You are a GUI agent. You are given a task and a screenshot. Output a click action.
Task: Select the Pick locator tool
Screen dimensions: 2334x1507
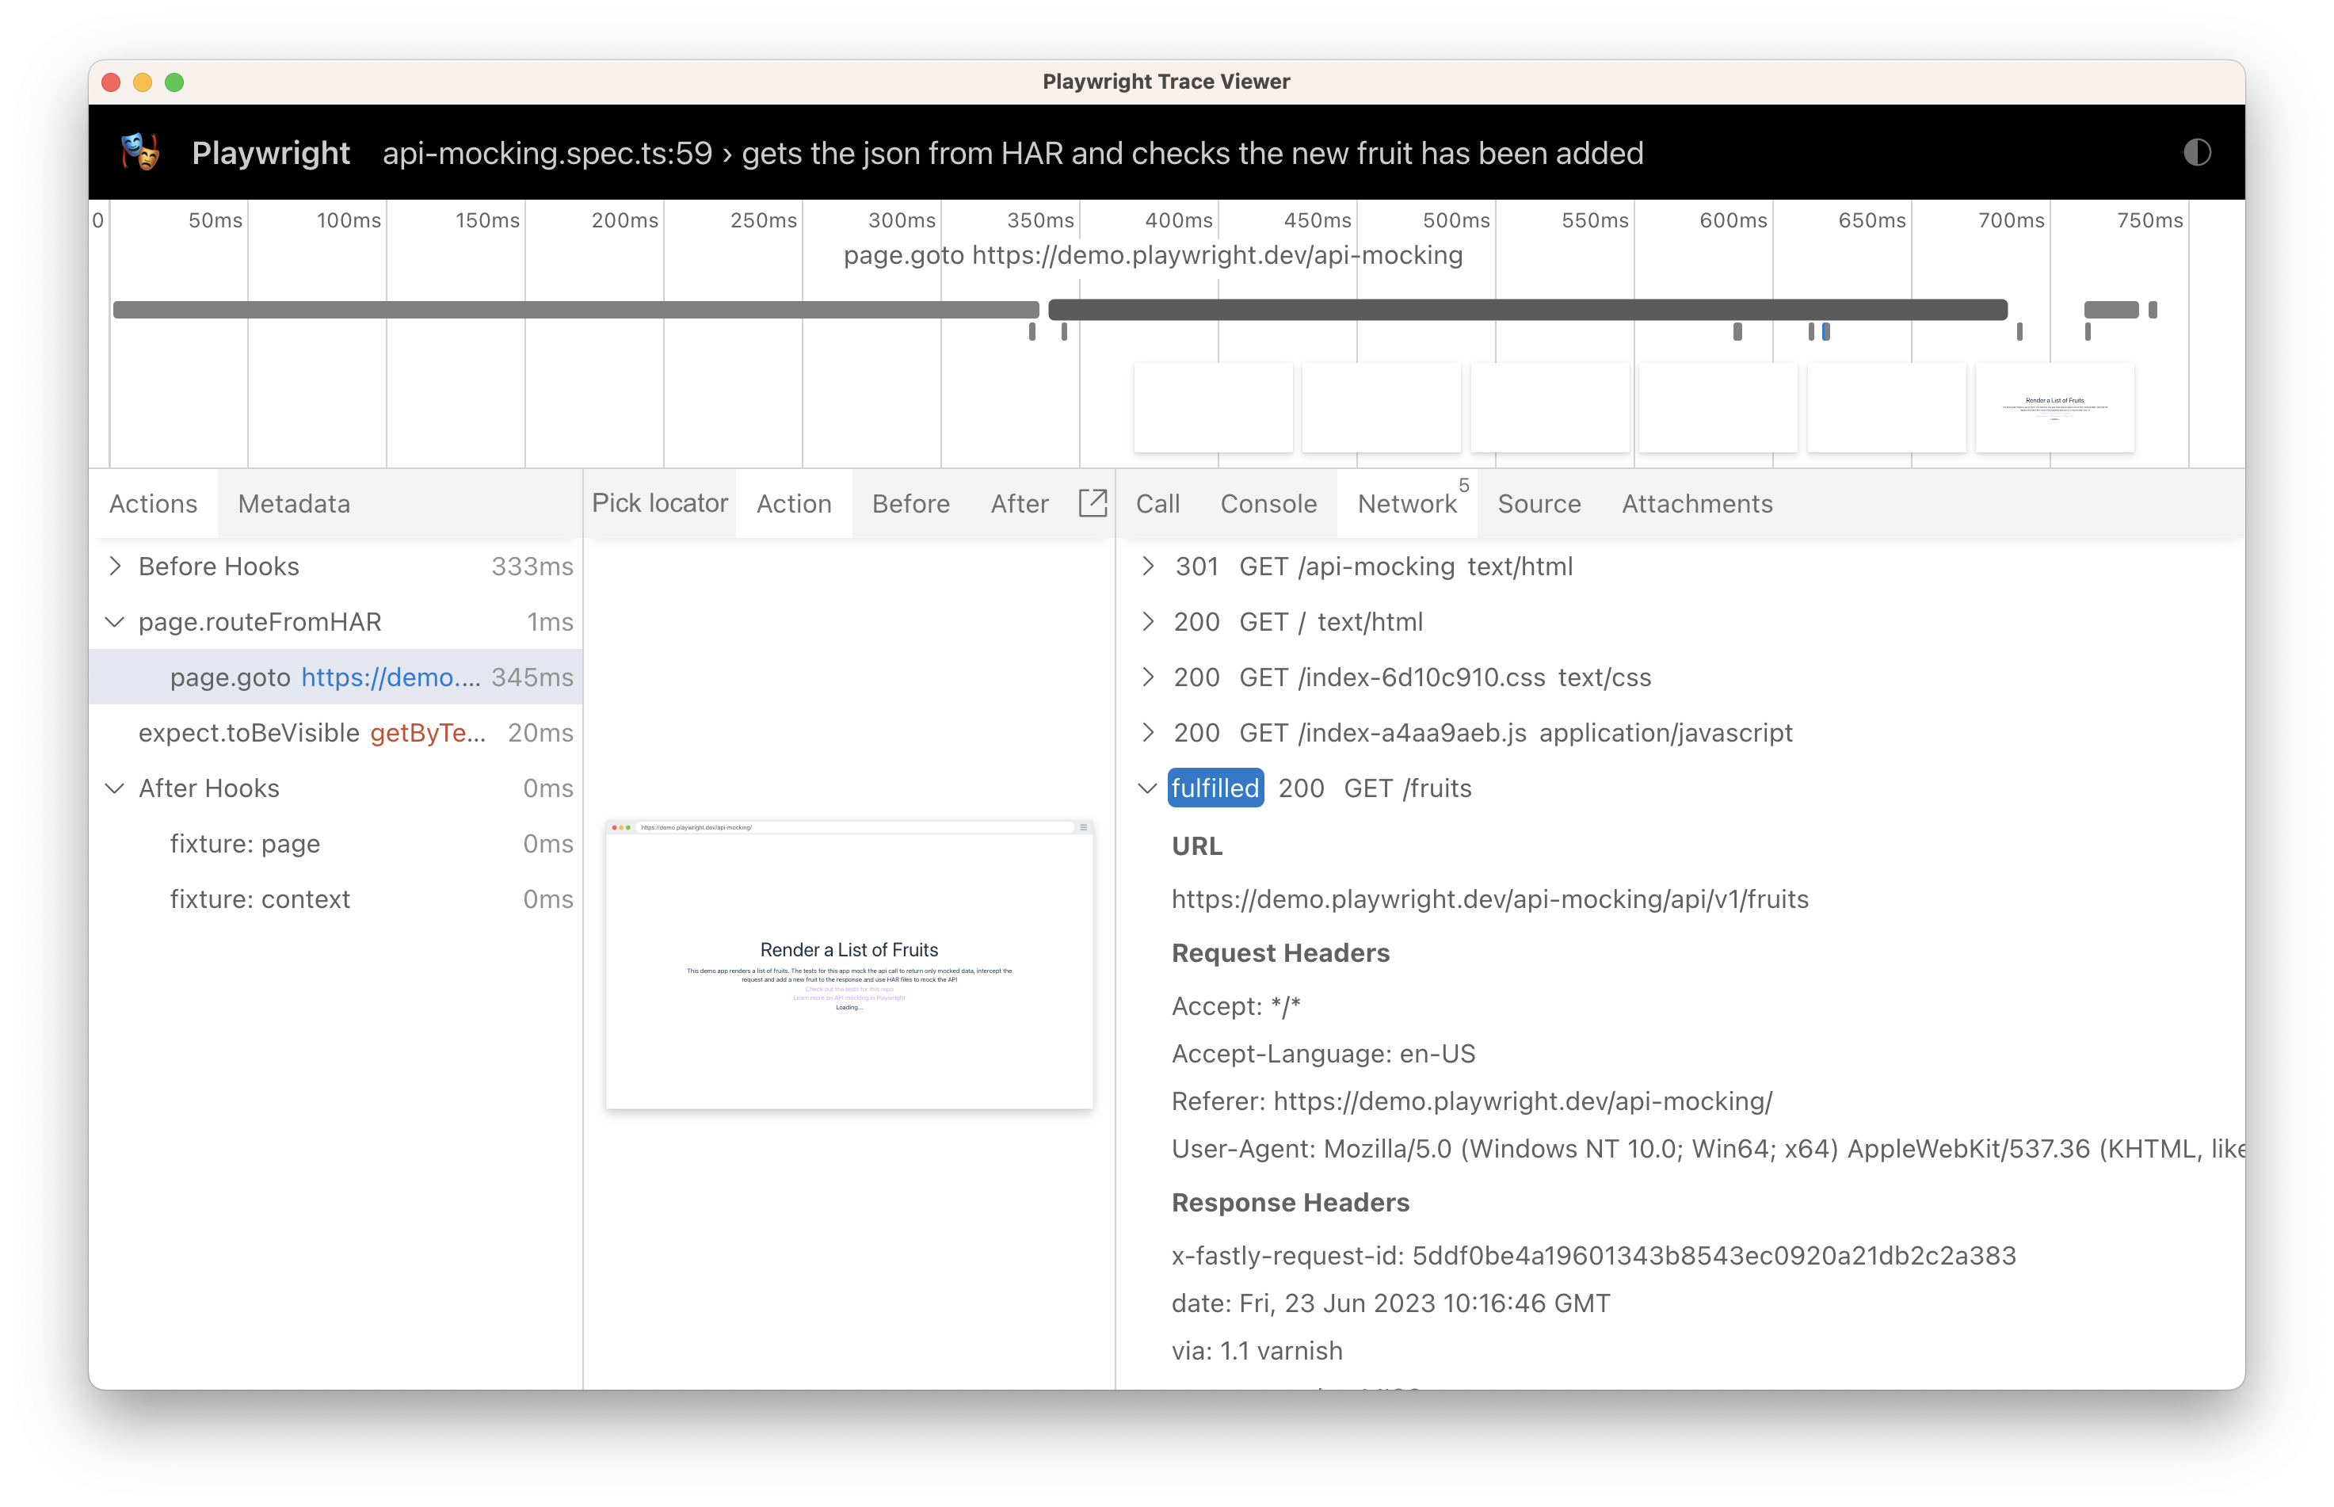point(658,503)
